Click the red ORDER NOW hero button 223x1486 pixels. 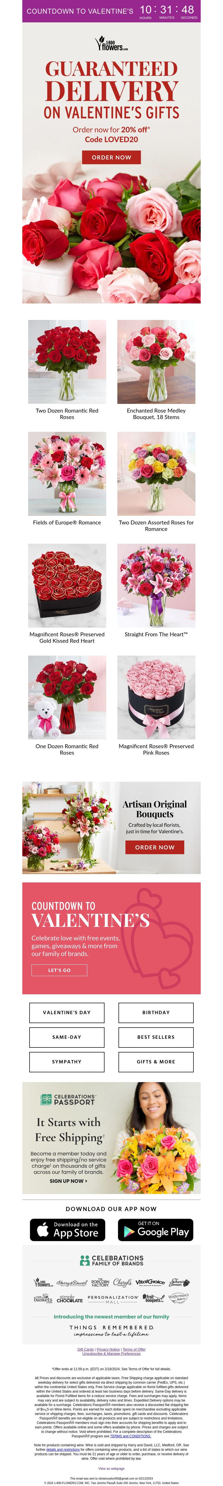(x=111, y=157)
